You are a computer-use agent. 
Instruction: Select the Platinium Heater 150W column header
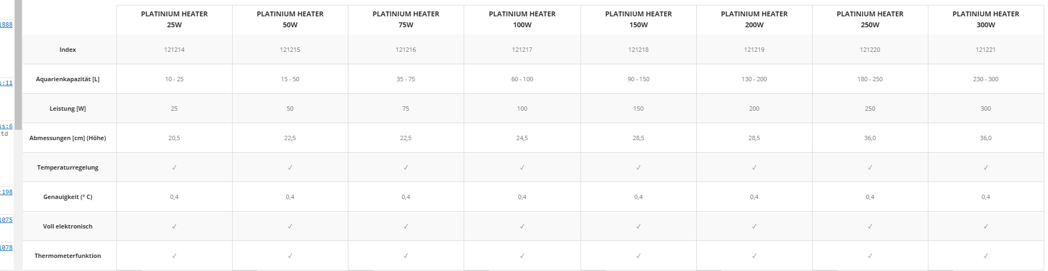coord(638,19)
